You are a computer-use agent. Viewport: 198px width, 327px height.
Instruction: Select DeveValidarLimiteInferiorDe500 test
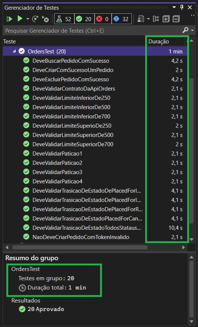click(x=71, y=107)
